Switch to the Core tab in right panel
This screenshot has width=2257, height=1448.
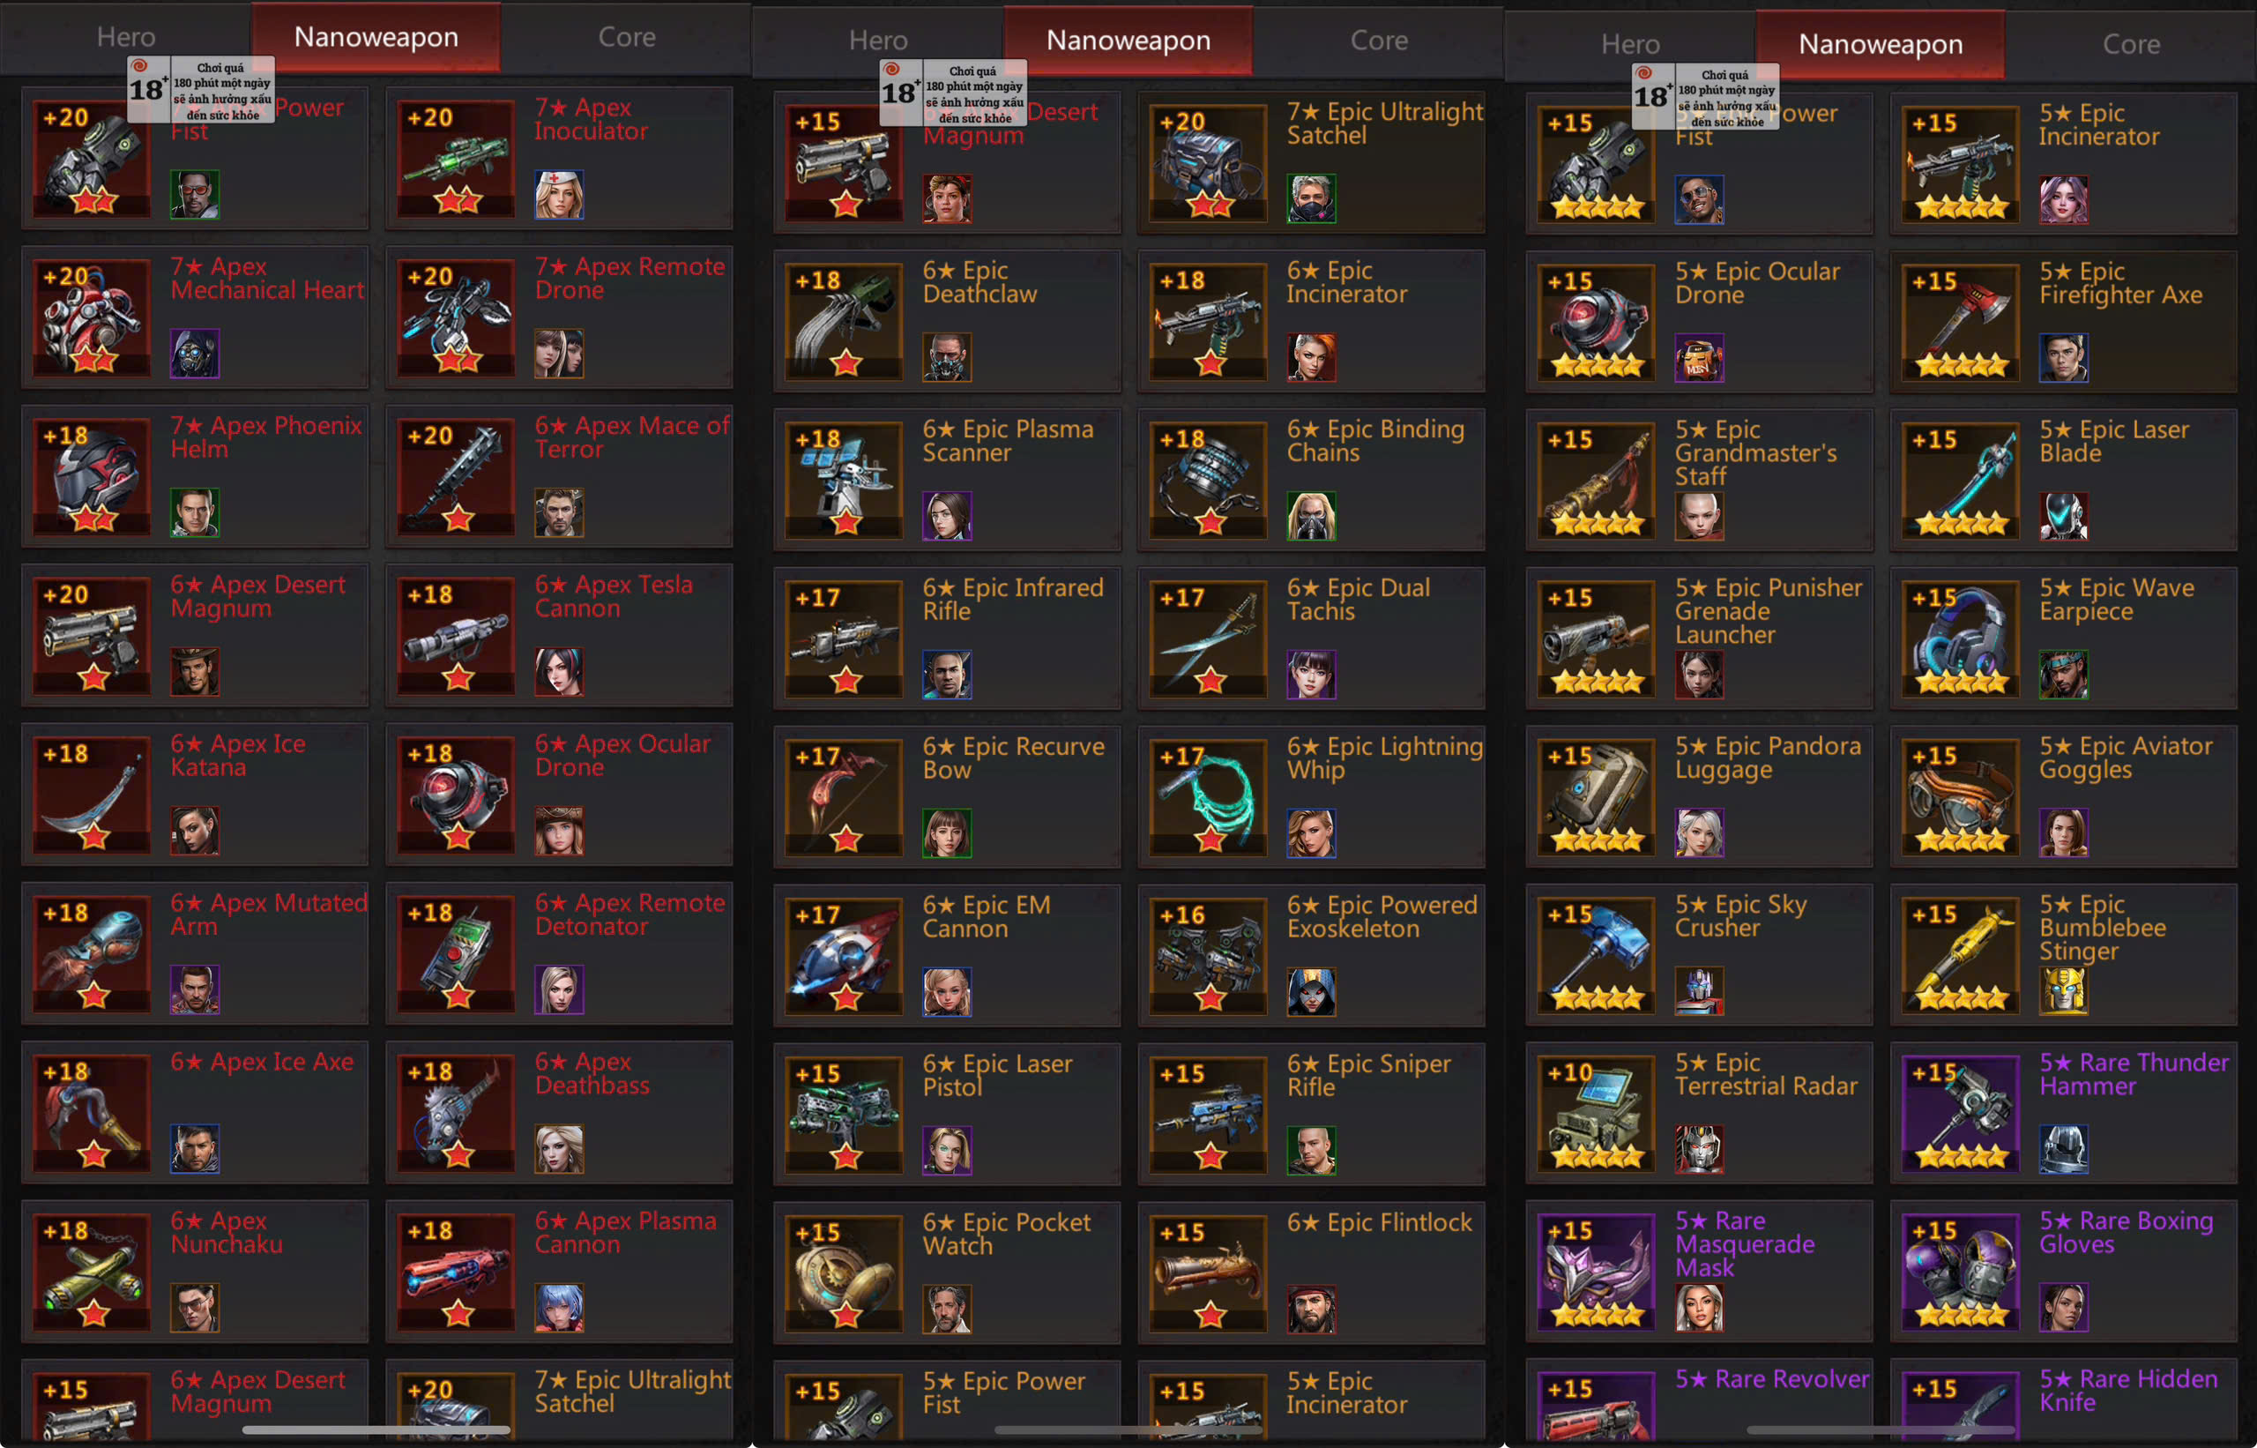point(2131,44)
